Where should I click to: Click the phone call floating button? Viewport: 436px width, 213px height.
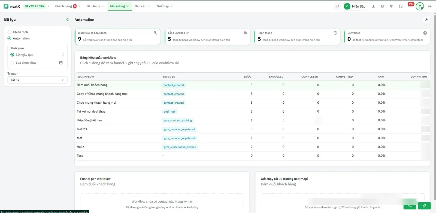[410, 206]
